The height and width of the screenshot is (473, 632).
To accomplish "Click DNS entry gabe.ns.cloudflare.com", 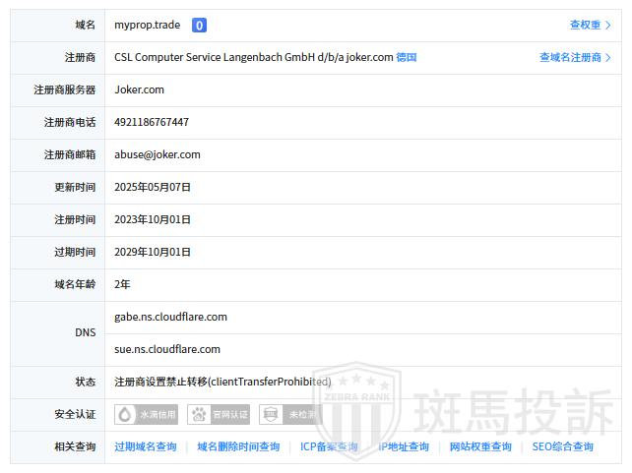I will (171, 317).
